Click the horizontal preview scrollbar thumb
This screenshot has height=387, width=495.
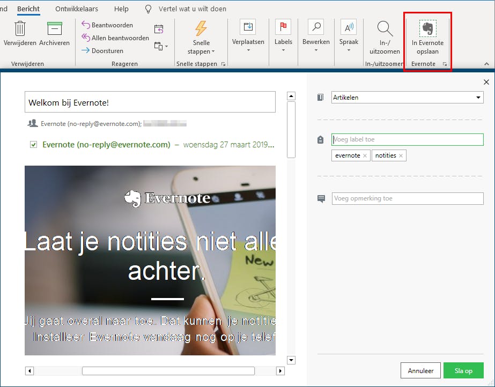point(168,371)
